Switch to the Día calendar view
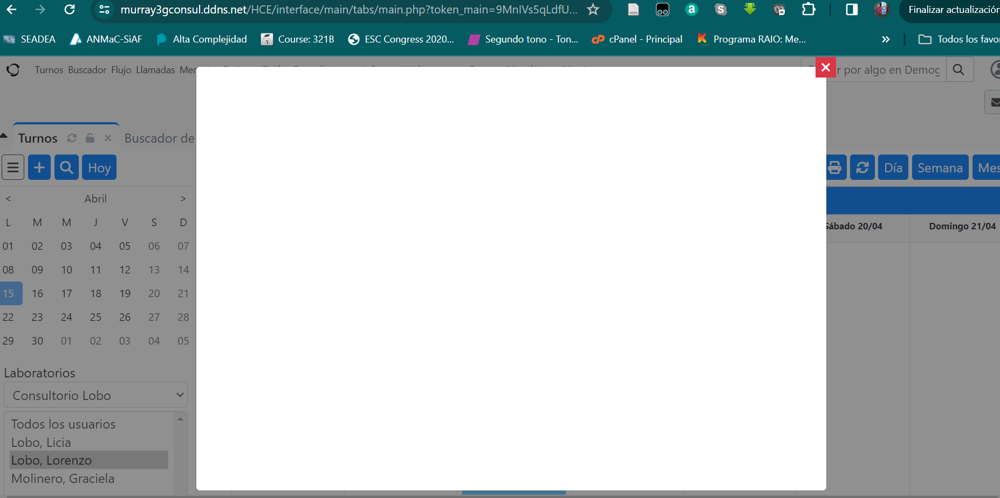 [893, 168]
